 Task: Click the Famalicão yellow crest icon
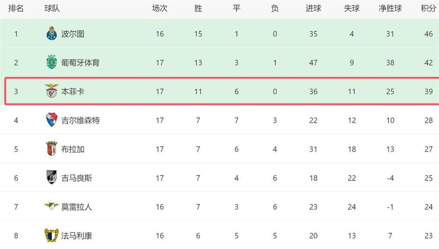[52, 235]
